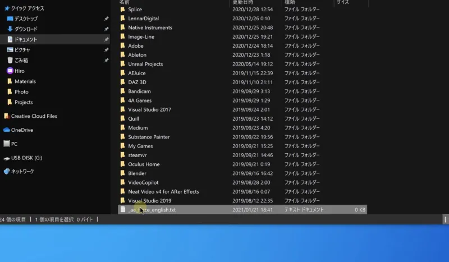Click the テキスト ドキュメント type cell
Image resolution: width=449 pixels, height=262 pixels.
[x=304, y=210]
